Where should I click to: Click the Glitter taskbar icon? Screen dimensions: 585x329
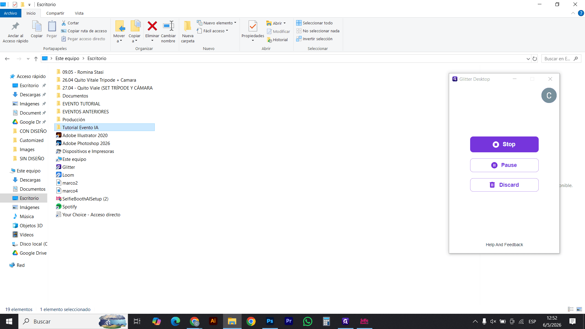point(345,321)
